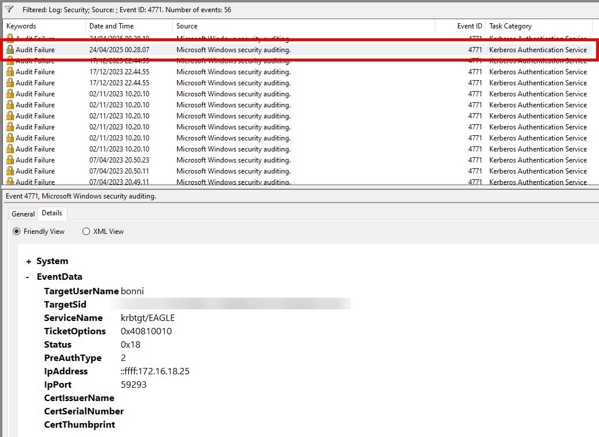This screenshot has height=437, width=599.
Task: Collapse the EventData node
Action: point(28,277)
